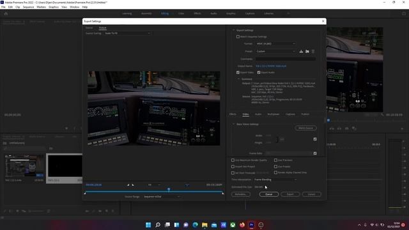Open the Publish tab
Screen dimensions: 409x230
(305, 114)
